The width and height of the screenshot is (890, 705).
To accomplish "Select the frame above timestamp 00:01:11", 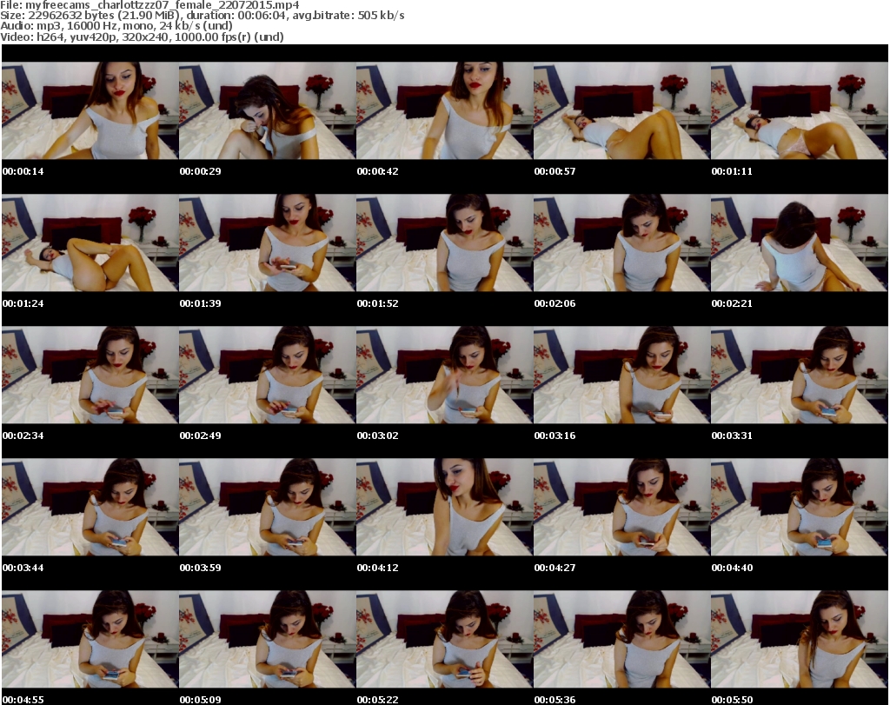I will [x=799, y=110].
